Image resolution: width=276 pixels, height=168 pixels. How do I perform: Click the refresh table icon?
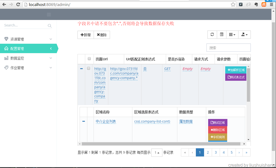[x=212, y=34]
